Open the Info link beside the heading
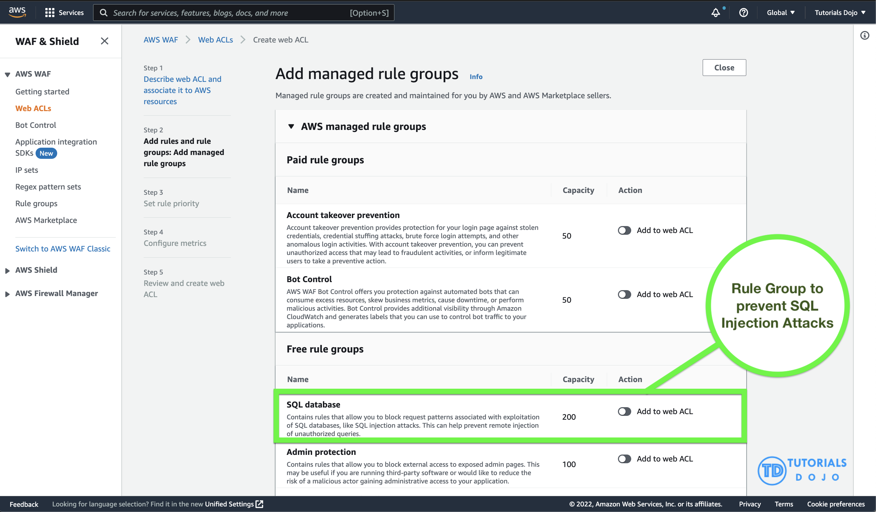 point(476,77)
